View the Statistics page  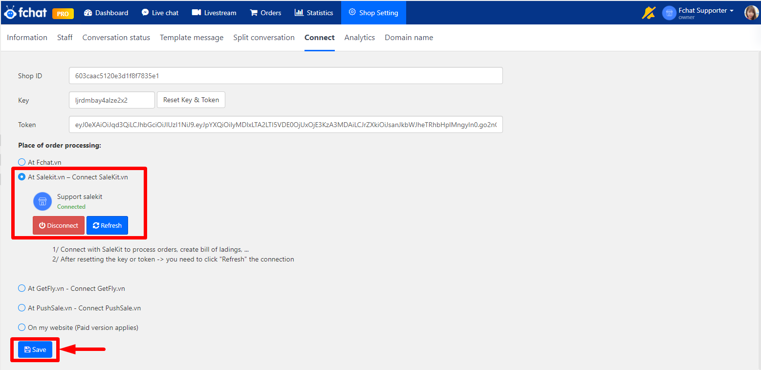pos(314,13)
